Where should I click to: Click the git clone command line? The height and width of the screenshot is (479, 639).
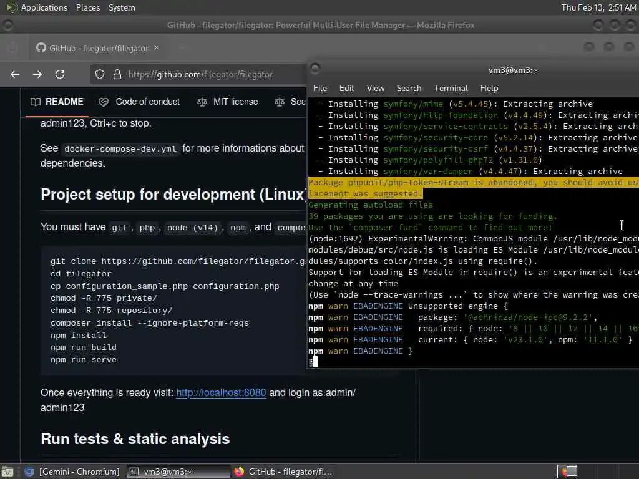click(178, 261)
